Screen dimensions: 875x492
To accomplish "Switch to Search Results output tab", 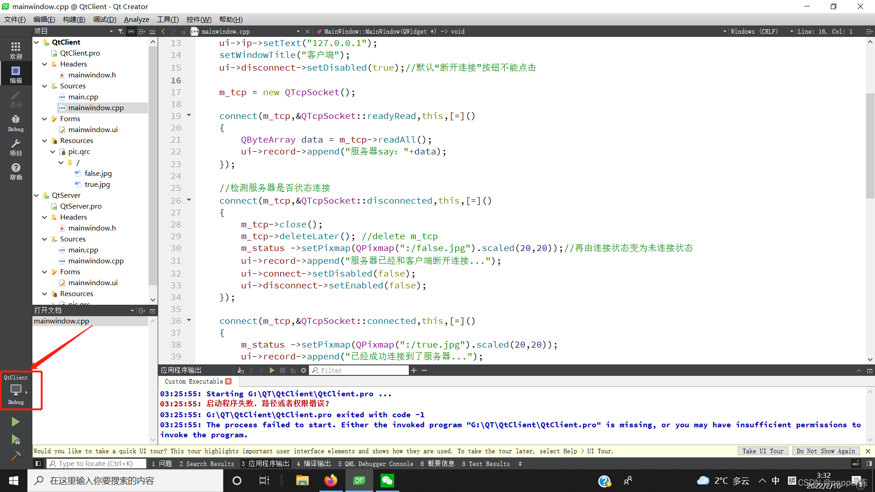I will (206, 464).
